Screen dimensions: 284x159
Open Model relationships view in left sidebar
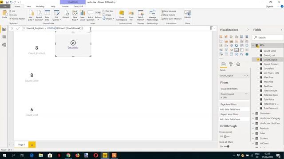pos(4,45)
